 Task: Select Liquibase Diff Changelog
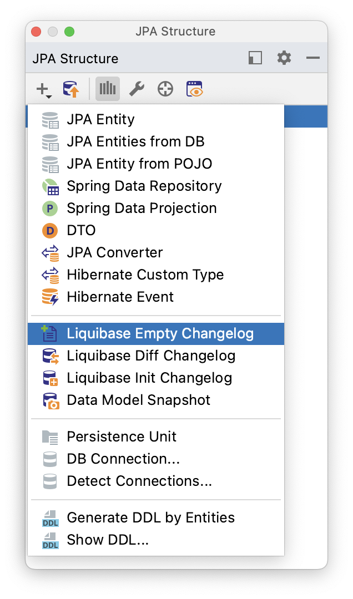156,356
